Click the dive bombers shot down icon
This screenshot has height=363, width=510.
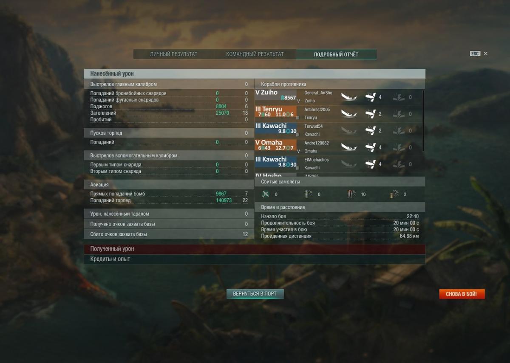(394, 194)
